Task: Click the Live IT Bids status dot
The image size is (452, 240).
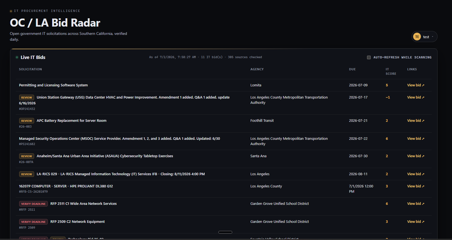Action: coord(17,57)
